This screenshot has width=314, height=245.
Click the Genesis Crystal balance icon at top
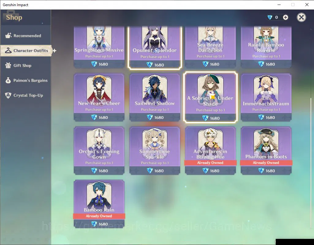tap(270, 17)
